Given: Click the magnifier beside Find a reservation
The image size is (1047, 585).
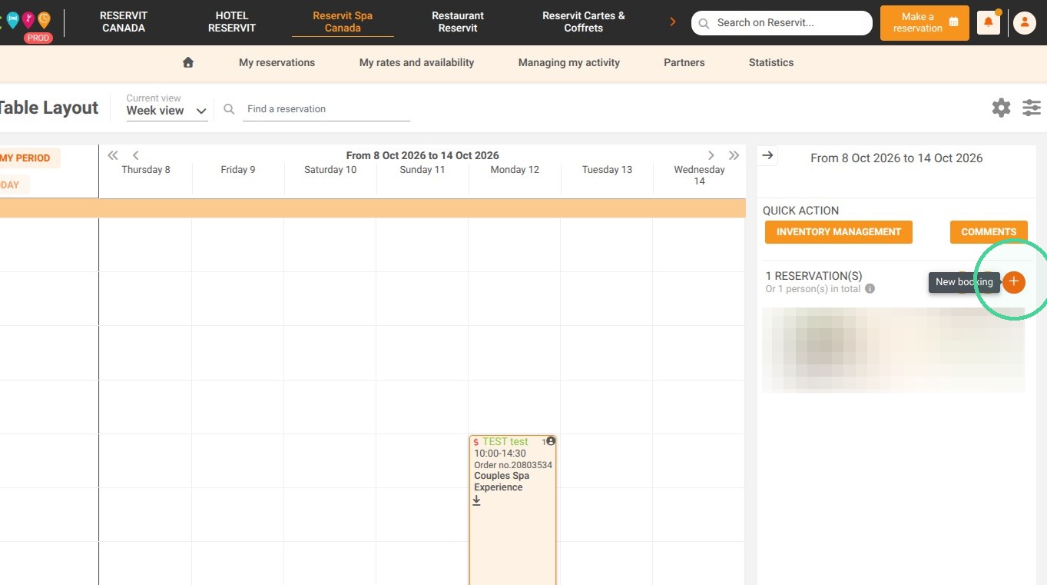Looking at the screenshot, I should point(229,109).
